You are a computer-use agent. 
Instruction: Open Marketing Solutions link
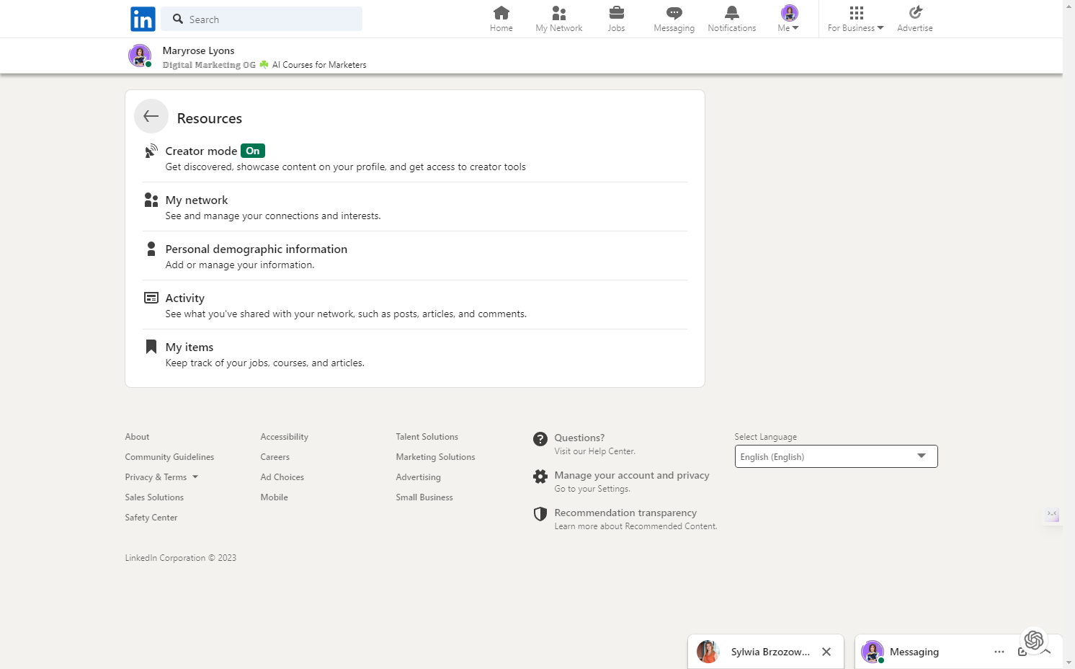point(435,457)
